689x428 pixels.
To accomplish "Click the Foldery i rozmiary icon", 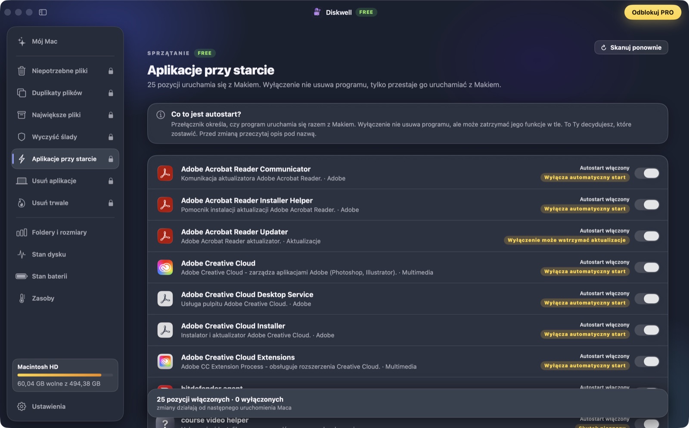I will click(x=22, y=232).
